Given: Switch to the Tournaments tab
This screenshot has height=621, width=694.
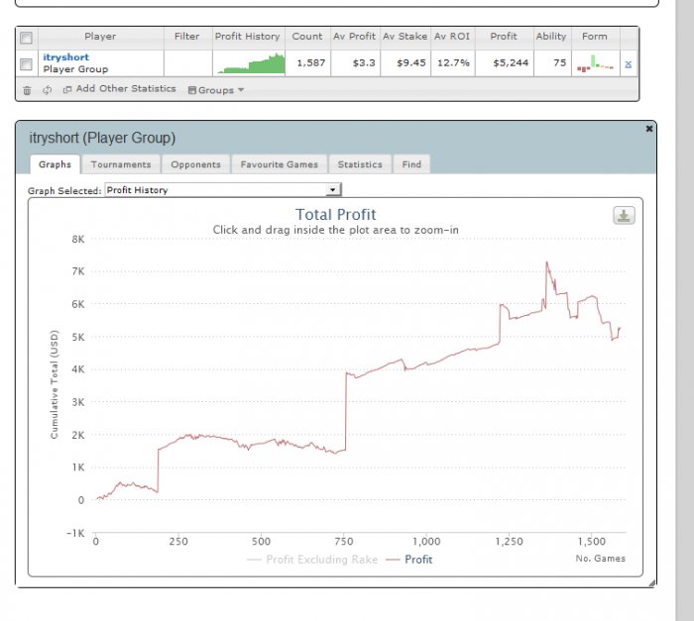Looking at the screenshot, I should (121, 164).
